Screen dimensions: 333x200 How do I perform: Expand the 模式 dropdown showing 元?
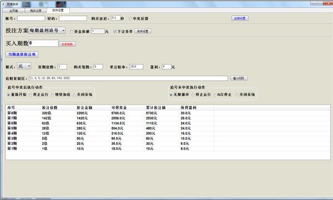(x=24, y=66)
